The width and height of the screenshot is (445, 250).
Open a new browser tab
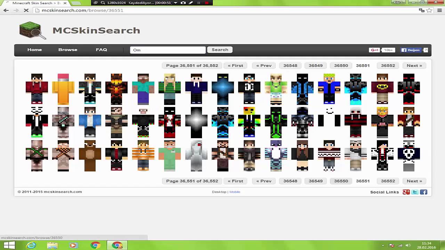[75, 3]
